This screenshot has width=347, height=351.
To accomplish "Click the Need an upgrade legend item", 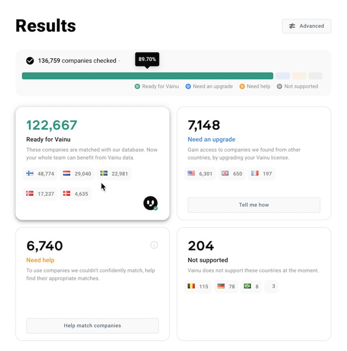I will tap(209, 87).
